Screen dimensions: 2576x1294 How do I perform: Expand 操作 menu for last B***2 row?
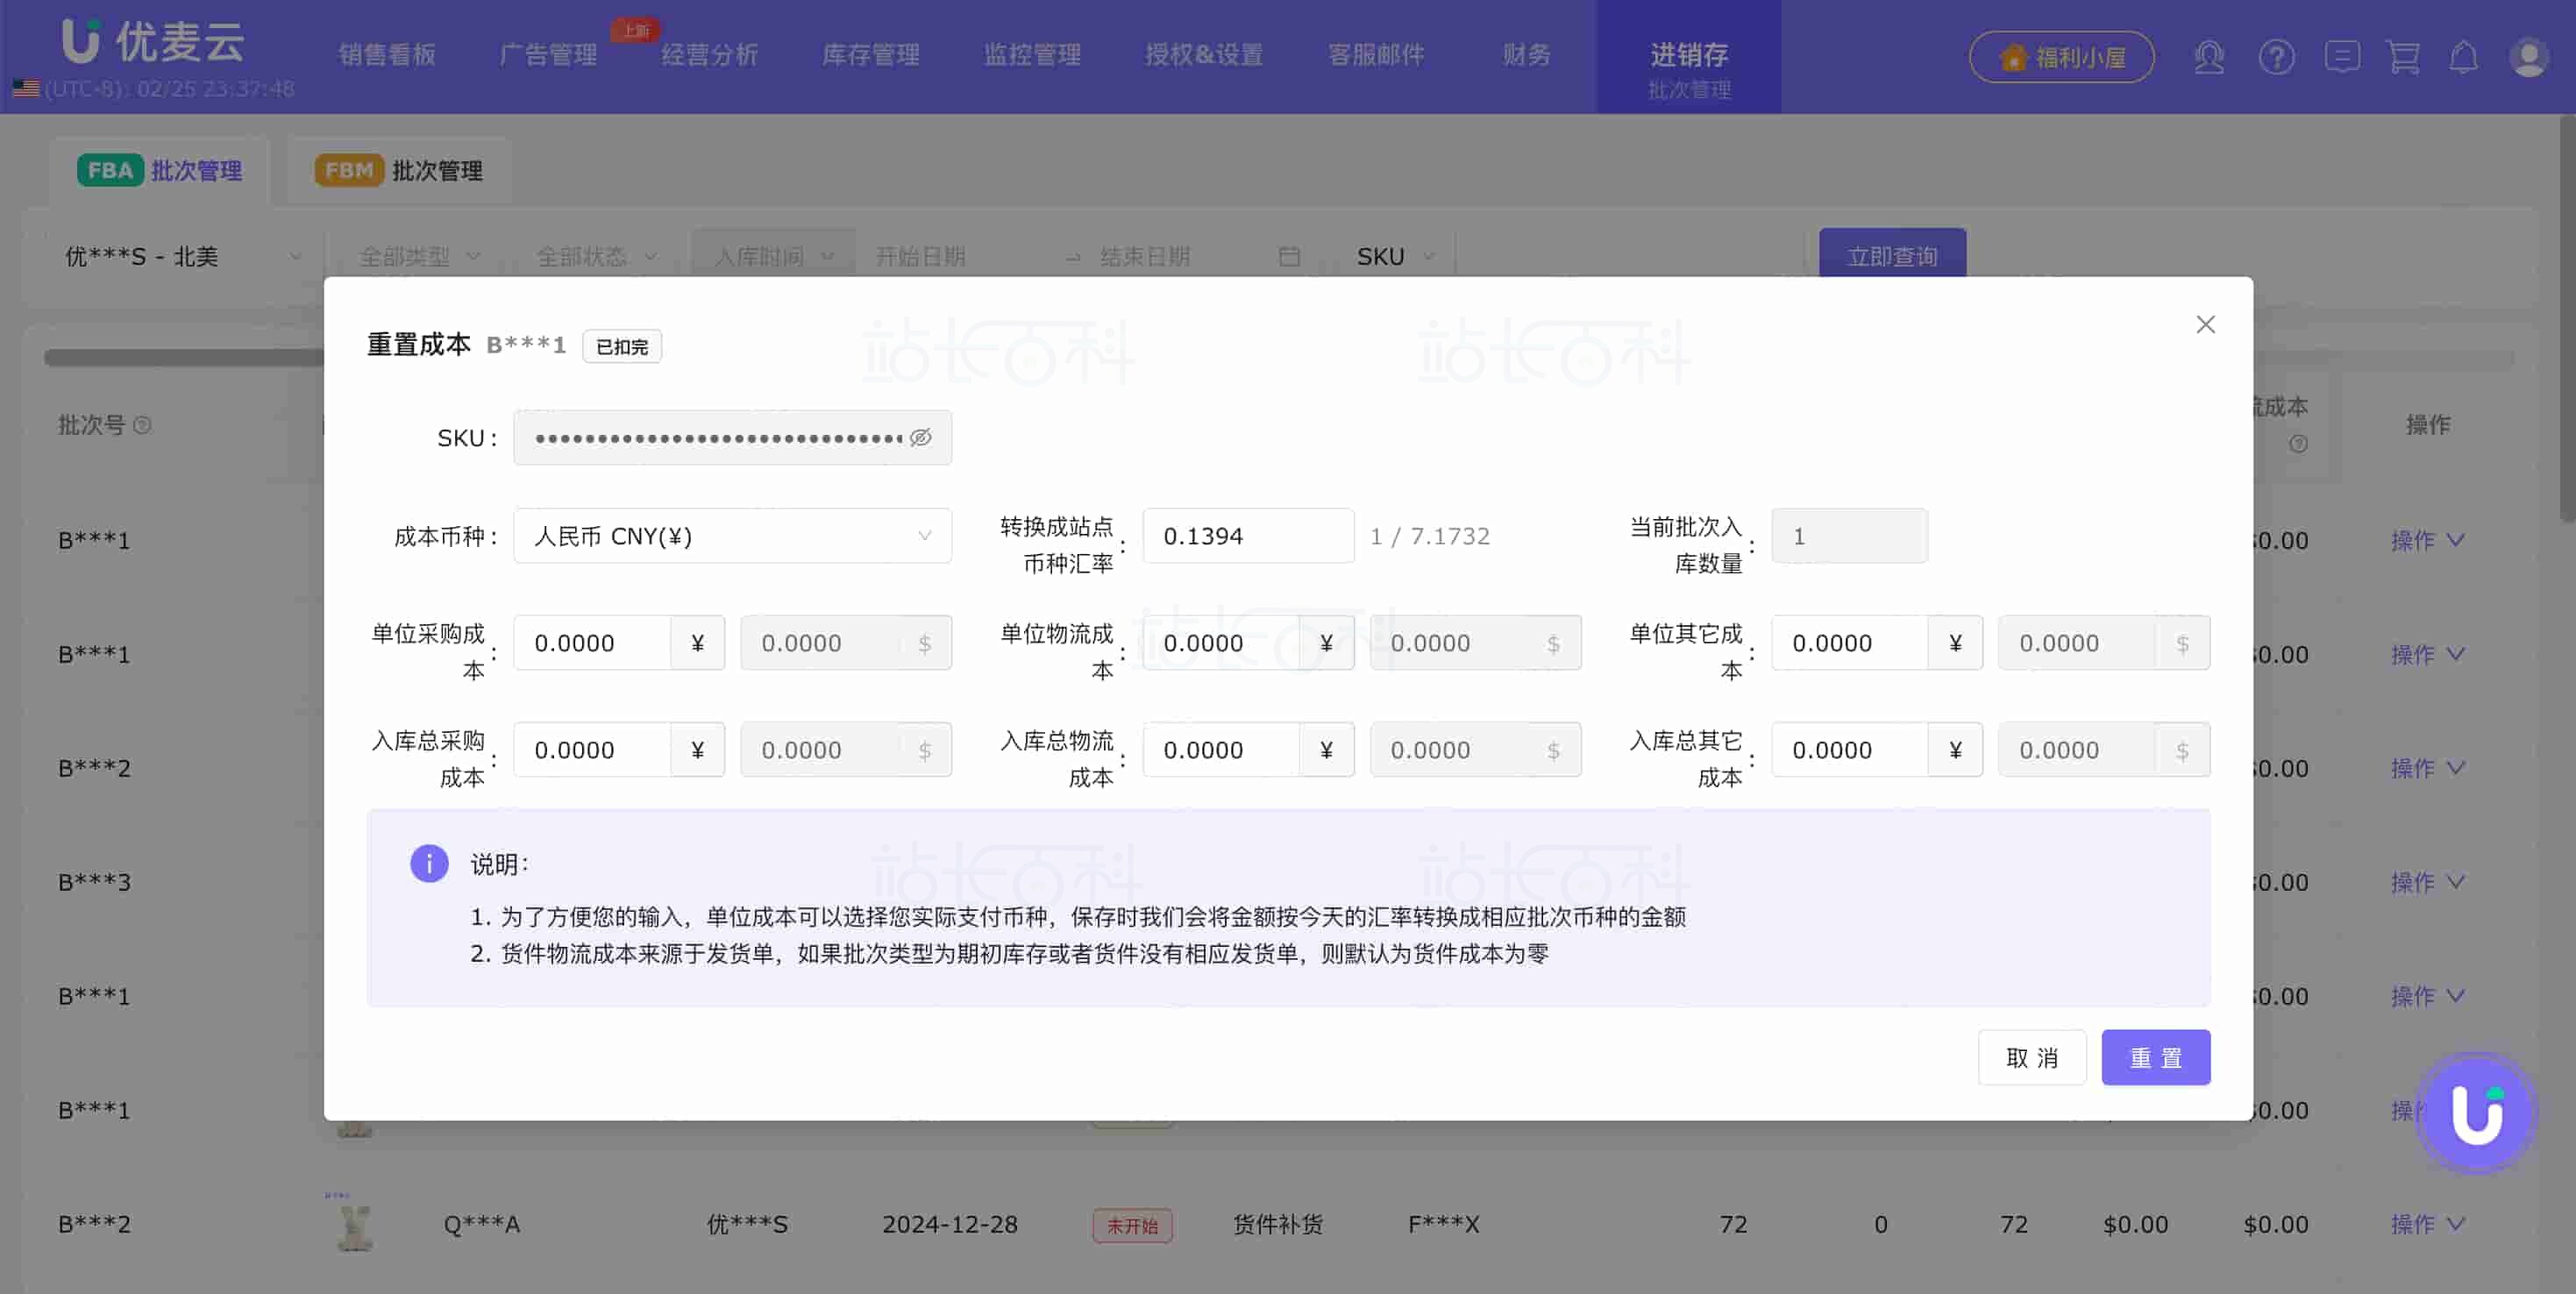click(x=2427, y=1224)
